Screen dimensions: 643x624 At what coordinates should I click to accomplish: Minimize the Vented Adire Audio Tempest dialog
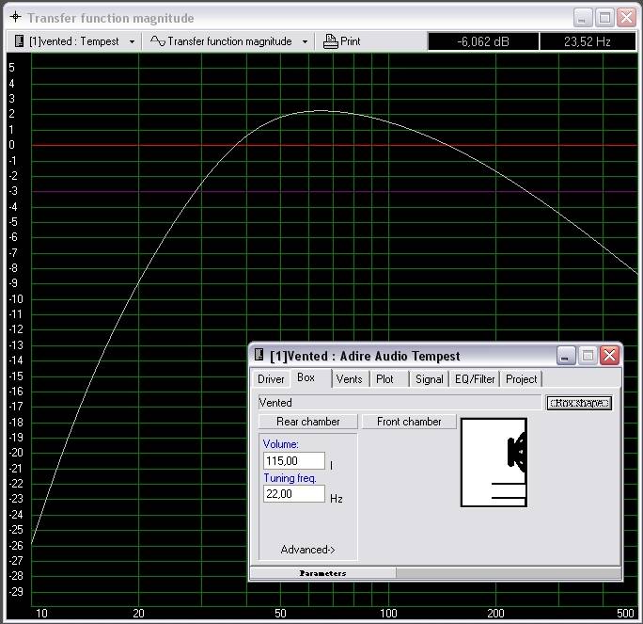click(565, 356)
